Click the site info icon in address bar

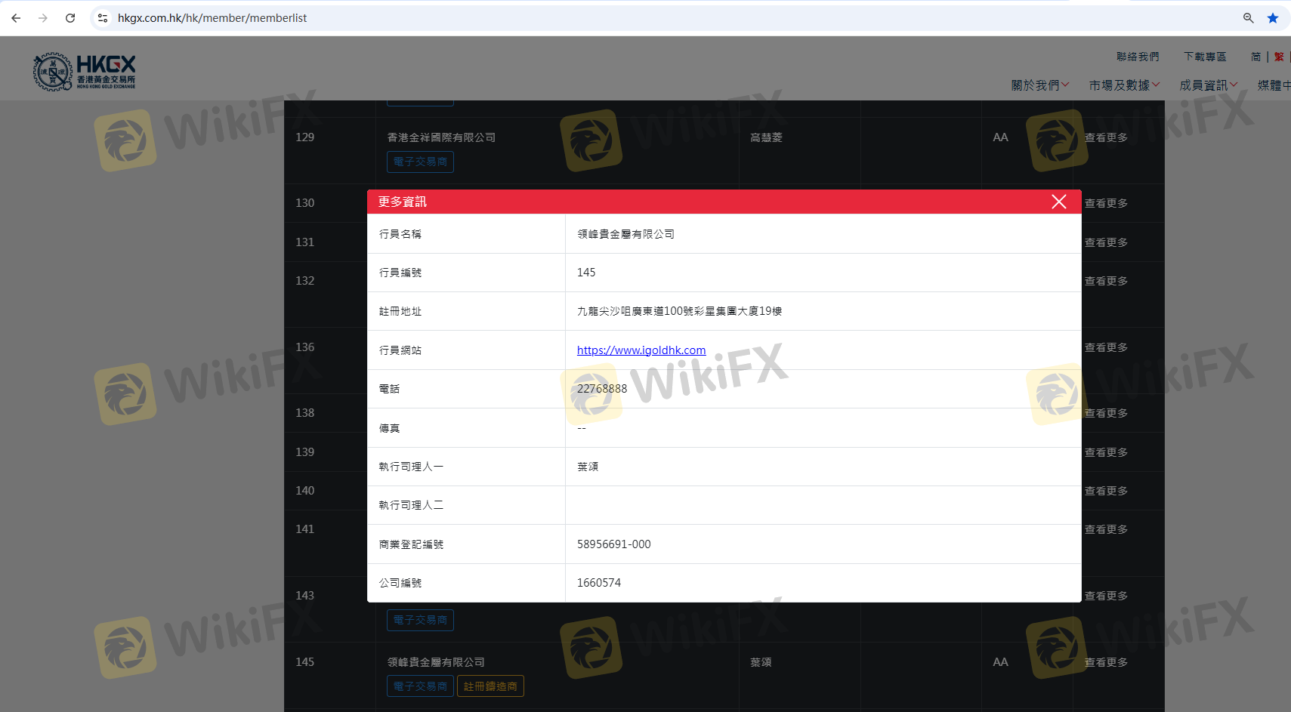(103, 18)
